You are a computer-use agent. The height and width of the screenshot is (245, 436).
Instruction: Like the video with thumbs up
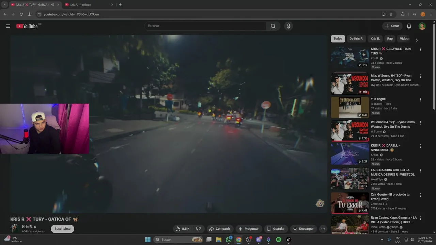(x=183, y=229)
